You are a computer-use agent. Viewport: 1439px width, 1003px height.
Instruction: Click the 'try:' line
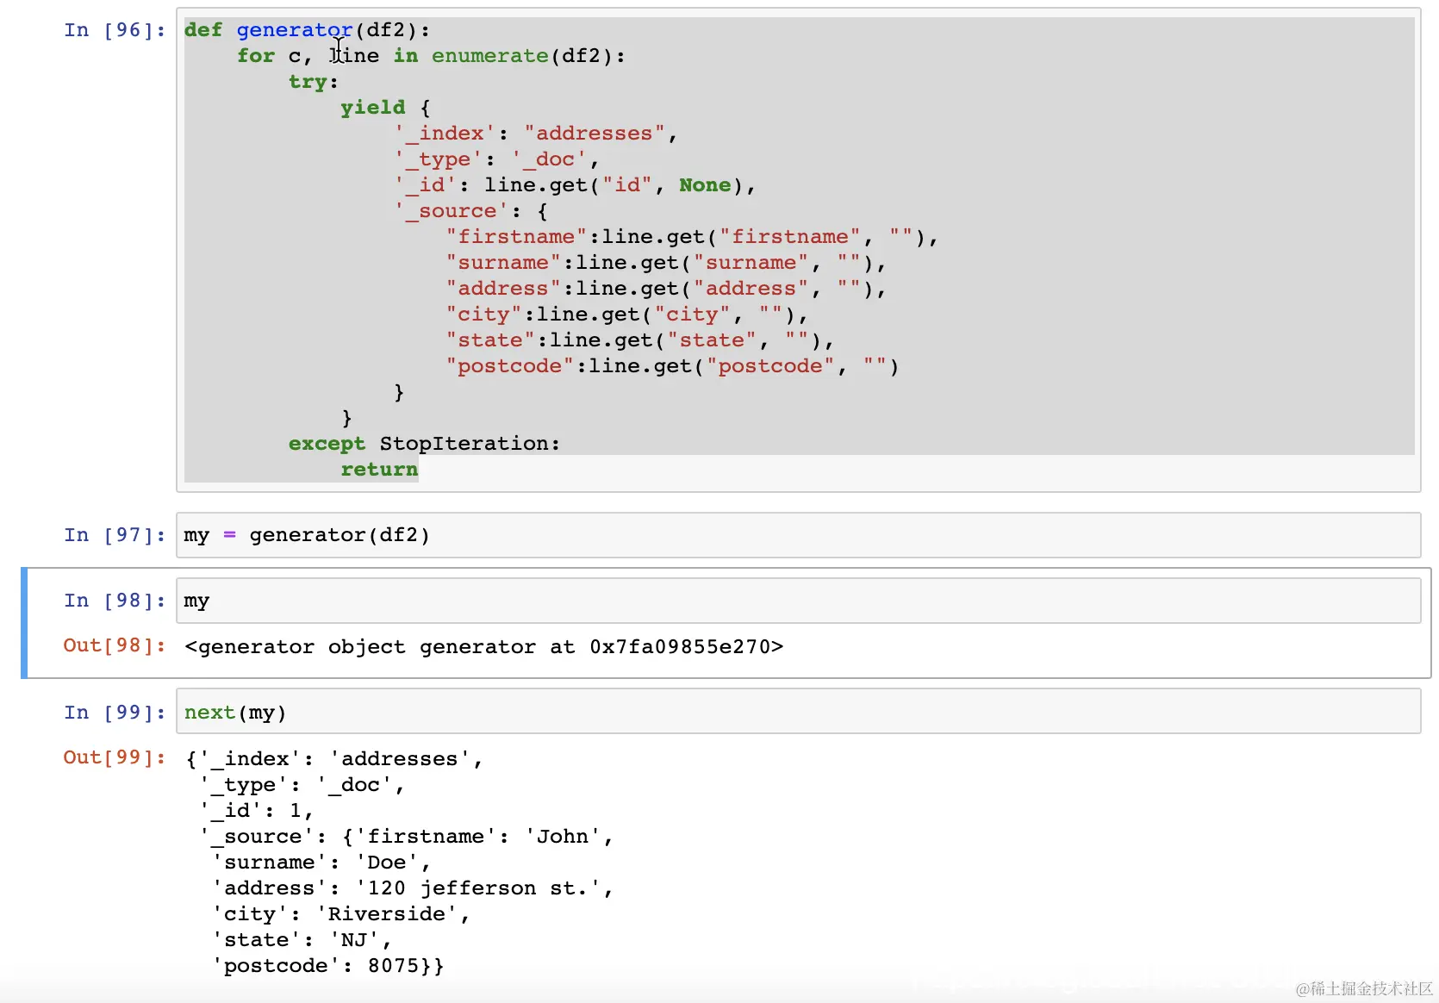point(314,82)
